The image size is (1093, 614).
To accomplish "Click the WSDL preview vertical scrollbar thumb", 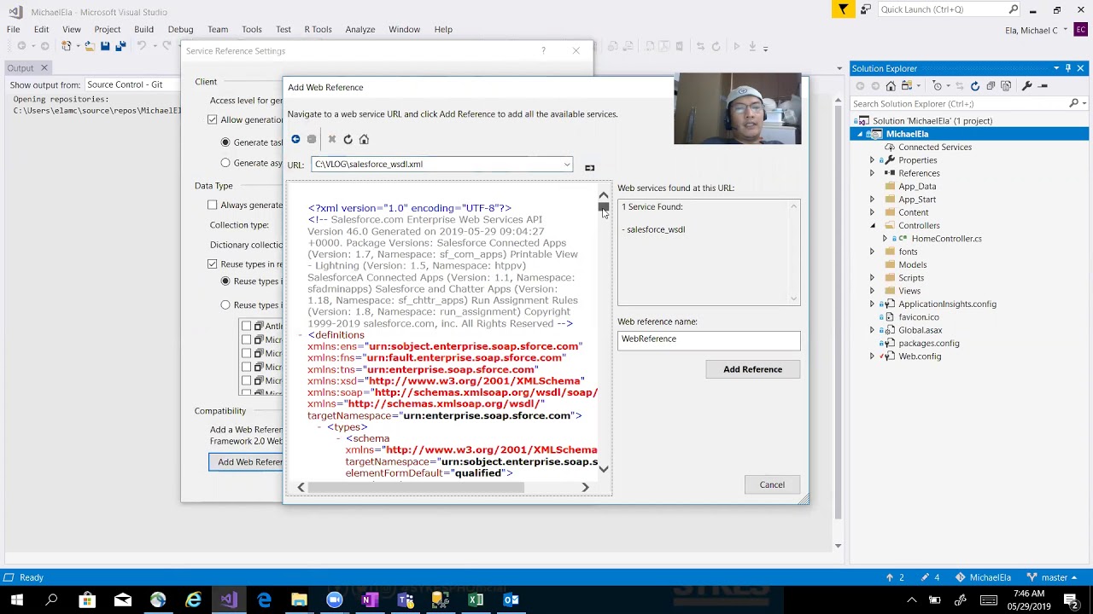I will pos(604,207).
